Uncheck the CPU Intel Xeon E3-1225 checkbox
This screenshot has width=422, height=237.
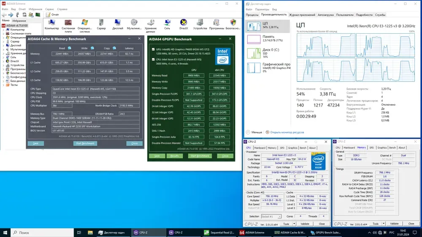(153, 59)
